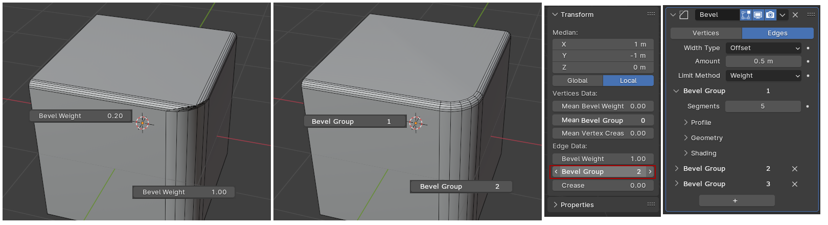The image size is (828, 225).
Task: Toggle modifier display in edit mode
Action: (x=746, y=15)
